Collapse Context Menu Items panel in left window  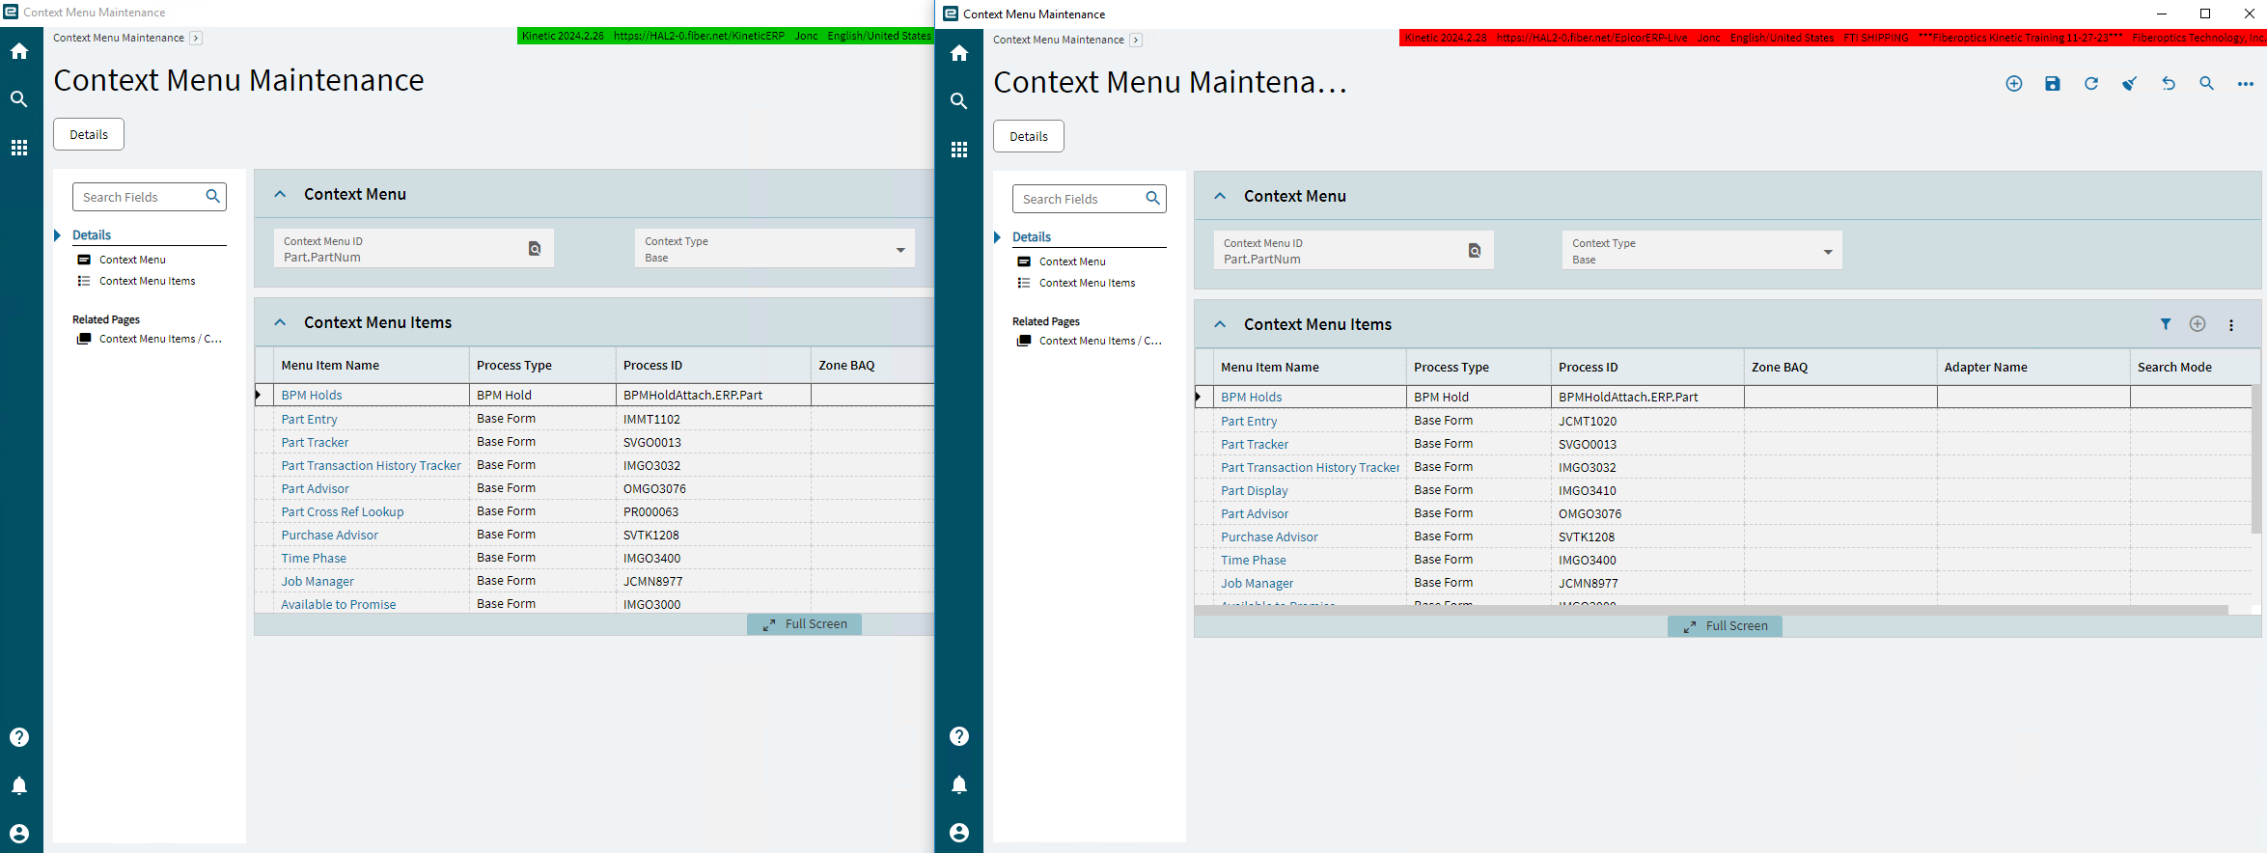pyautogui.click(x=280, y=322)
